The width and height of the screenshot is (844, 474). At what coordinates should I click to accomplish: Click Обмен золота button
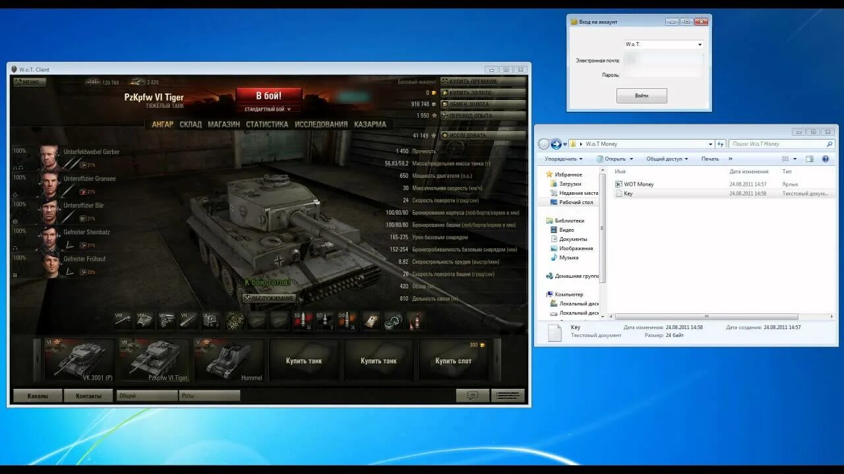click(x=483, y=104)
